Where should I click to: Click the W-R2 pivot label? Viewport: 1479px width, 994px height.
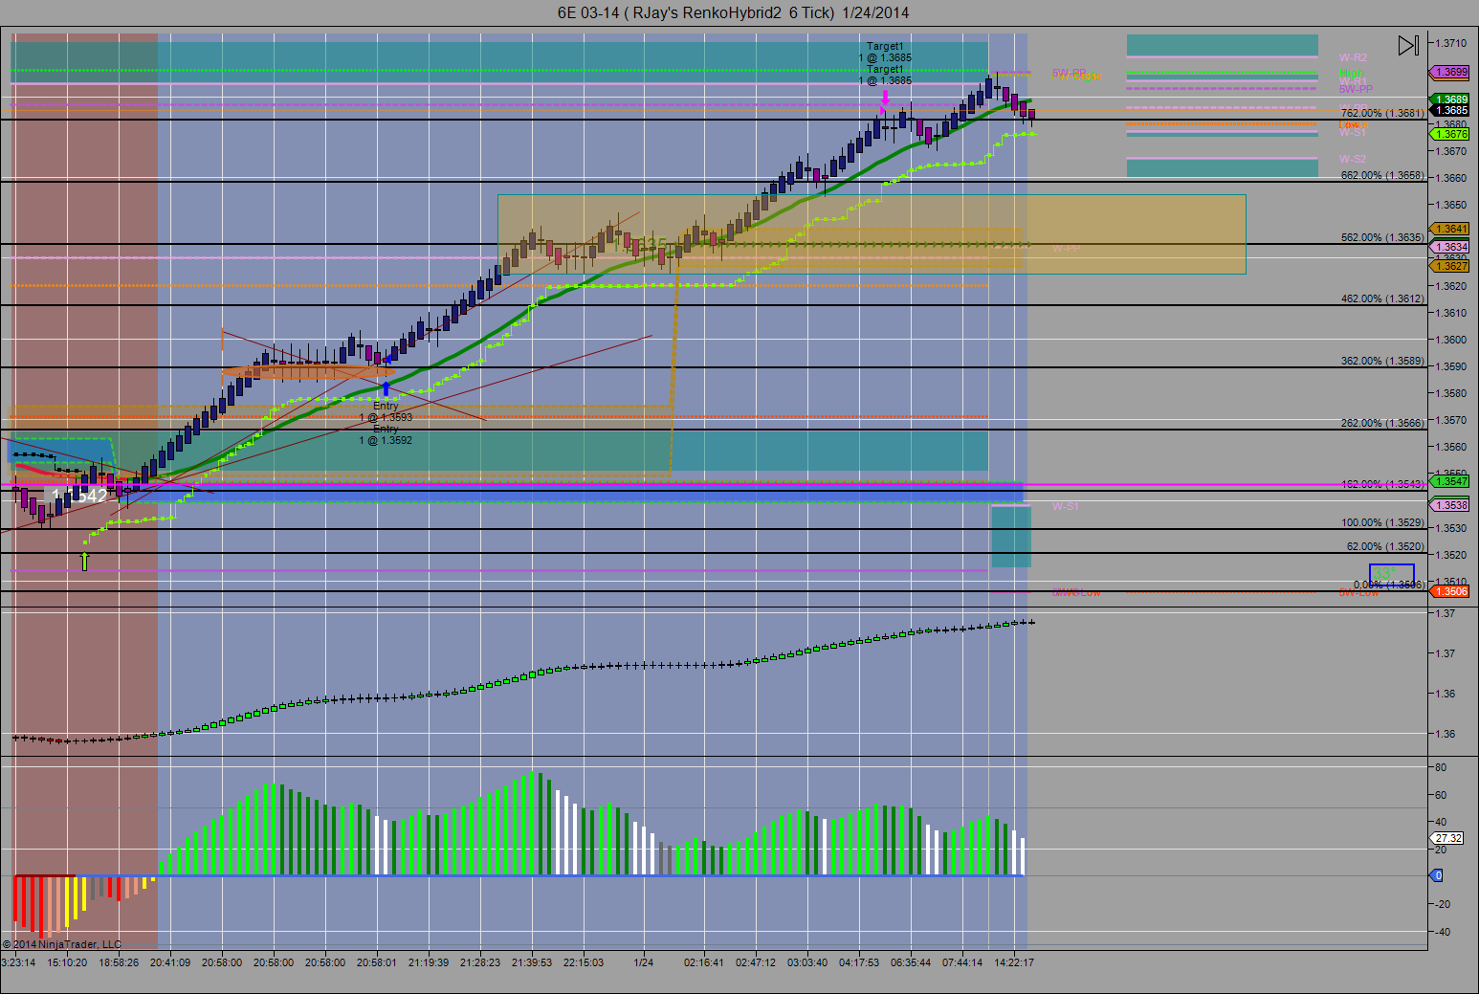(x=1353, y=57)
